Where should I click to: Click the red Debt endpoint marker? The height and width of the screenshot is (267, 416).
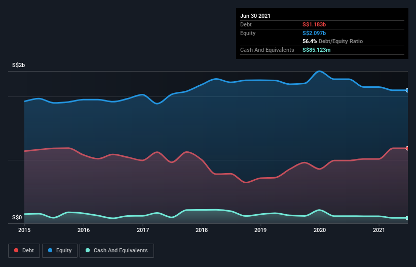(407, 148)
